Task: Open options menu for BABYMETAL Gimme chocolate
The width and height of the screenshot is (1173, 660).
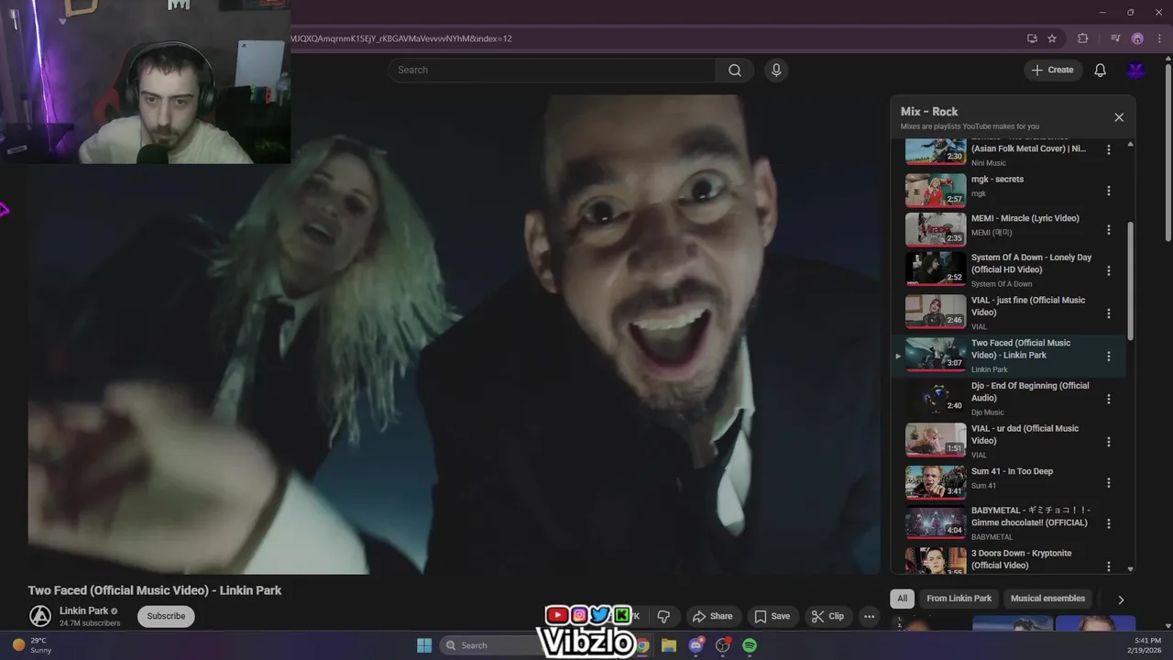Action: pos(1108,523)
